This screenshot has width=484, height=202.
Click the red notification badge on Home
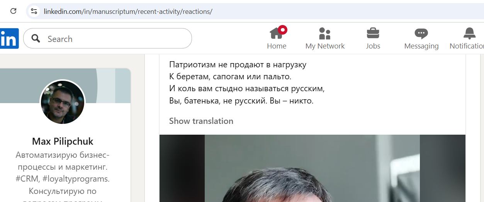pos(282,30)
